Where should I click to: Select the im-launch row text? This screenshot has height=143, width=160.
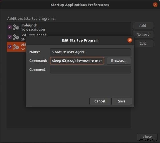click(x=29, y=25)
